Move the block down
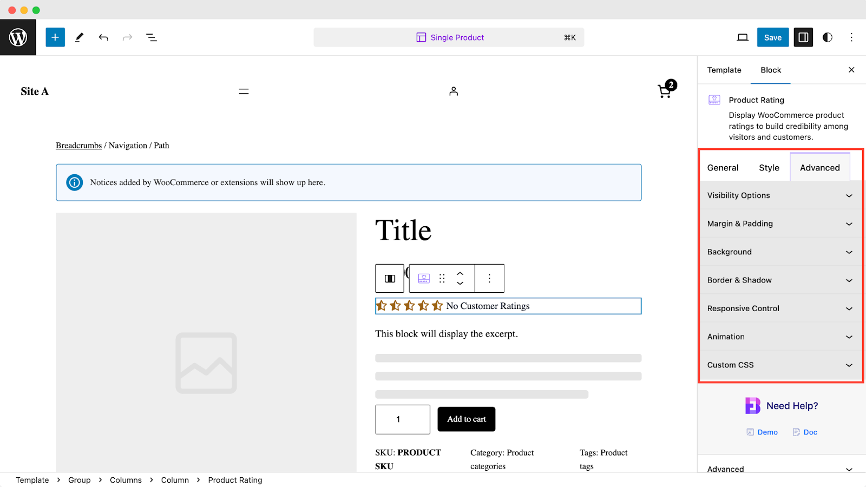This screenshot has width=866, height=487. point(460,283)
